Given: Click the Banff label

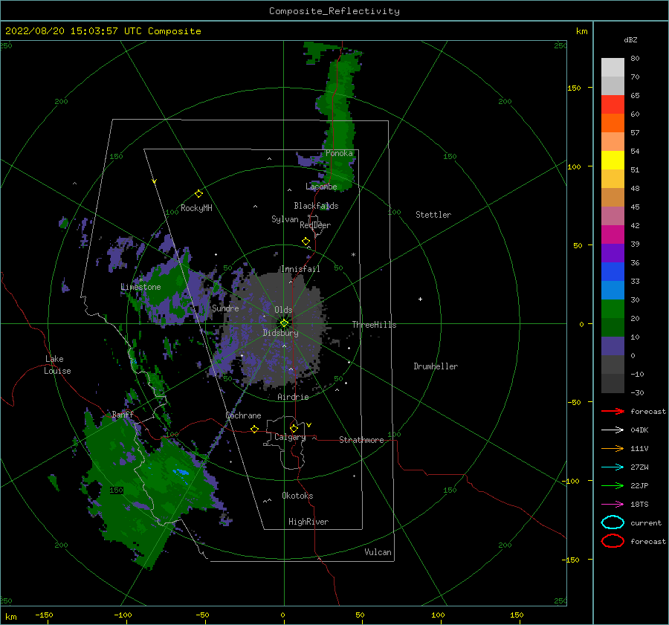Looking at the screenshot, I should point(123,414).
